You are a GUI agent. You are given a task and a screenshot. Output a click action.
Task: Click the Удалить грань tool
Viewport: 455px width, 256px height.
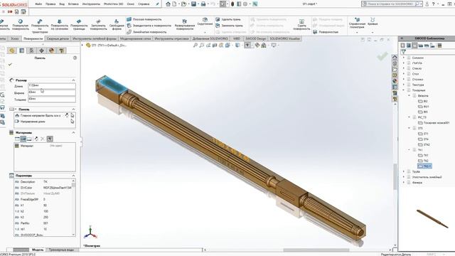228,19
